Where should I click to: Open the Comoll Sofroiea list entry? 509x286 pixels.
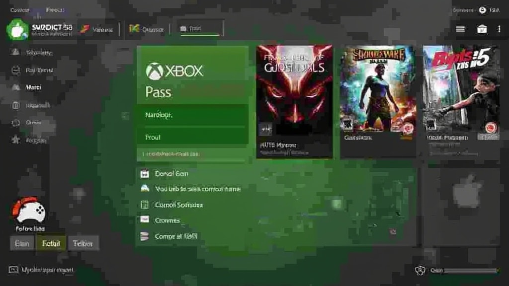pos(172,205)
